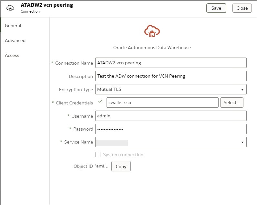This screenshot has width=257, height=205.
Task: Click the Service Name label
Action: pos(78,142)
